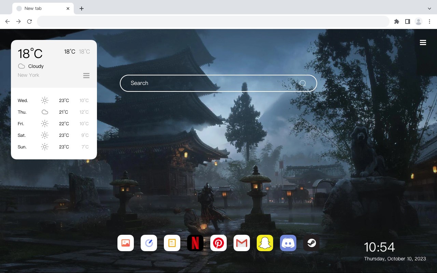Open the profile avatar menu

pos(419,21)
